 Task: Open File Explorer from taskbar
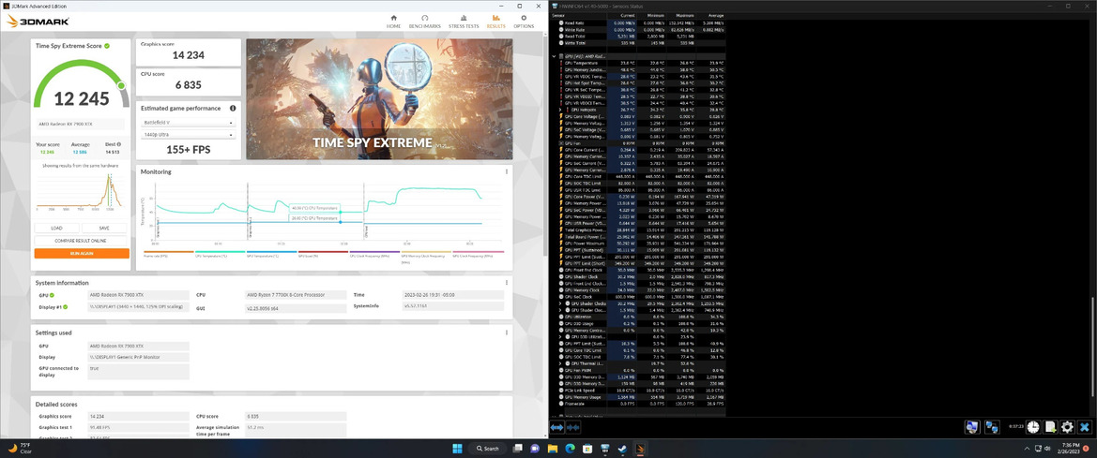tap(552, 448)
